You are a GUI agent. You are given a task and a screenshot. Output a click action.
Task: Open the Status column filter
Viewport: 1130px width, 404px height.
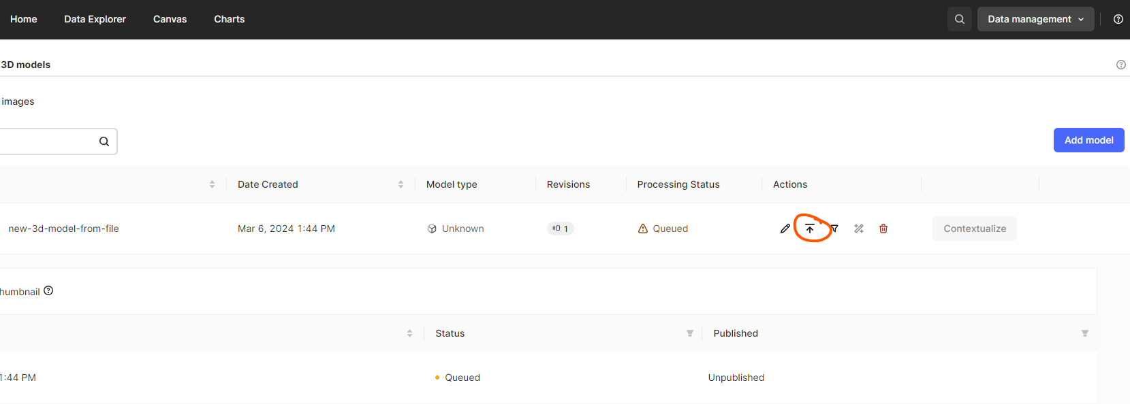tap(690, 333)
